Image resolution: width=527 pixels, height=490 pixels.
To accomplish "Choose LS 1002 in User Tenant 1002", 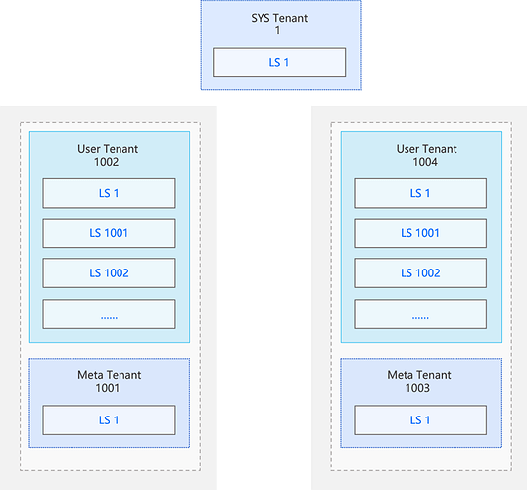I will click(109, 272).
